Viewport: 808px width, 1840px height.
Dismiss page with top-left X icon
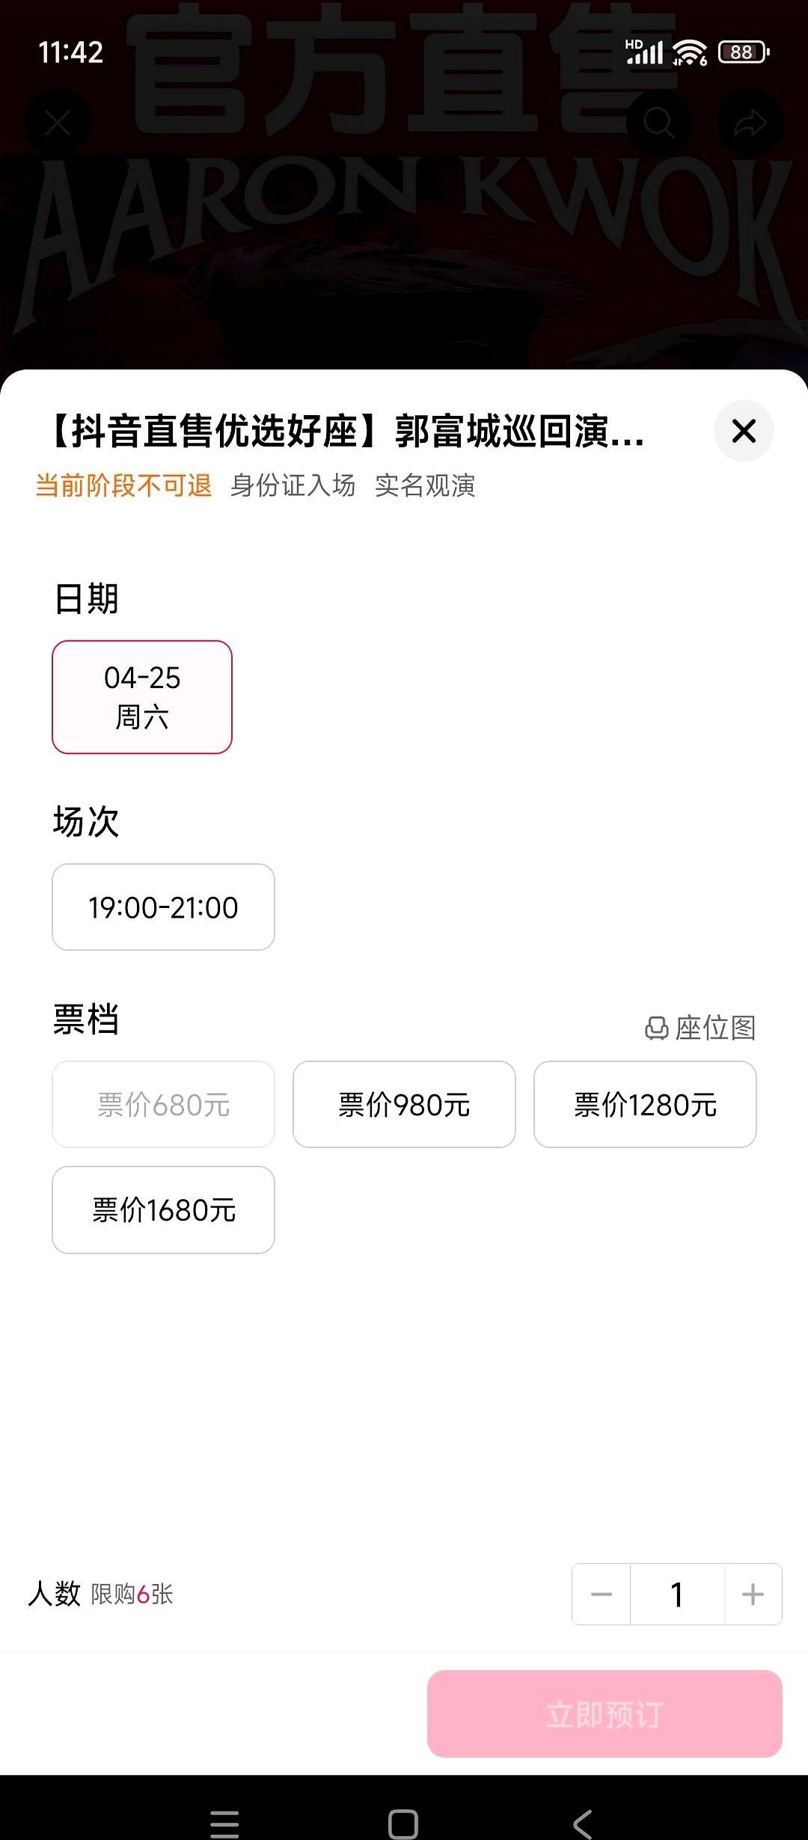pos(58,123)
